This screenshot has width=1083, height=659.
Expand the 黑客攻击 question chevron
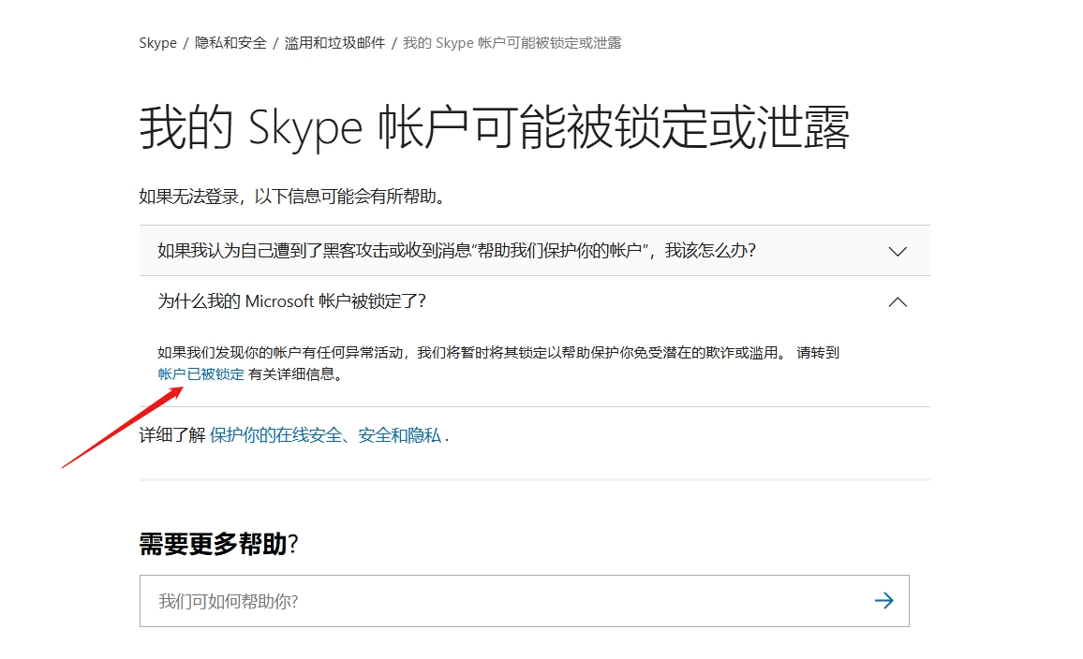click(898, 251)
